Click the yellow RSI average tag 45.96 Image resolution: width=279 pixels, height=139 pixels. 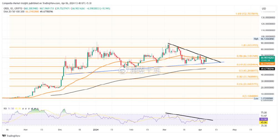pyautogui.click(x=263, y=122)
